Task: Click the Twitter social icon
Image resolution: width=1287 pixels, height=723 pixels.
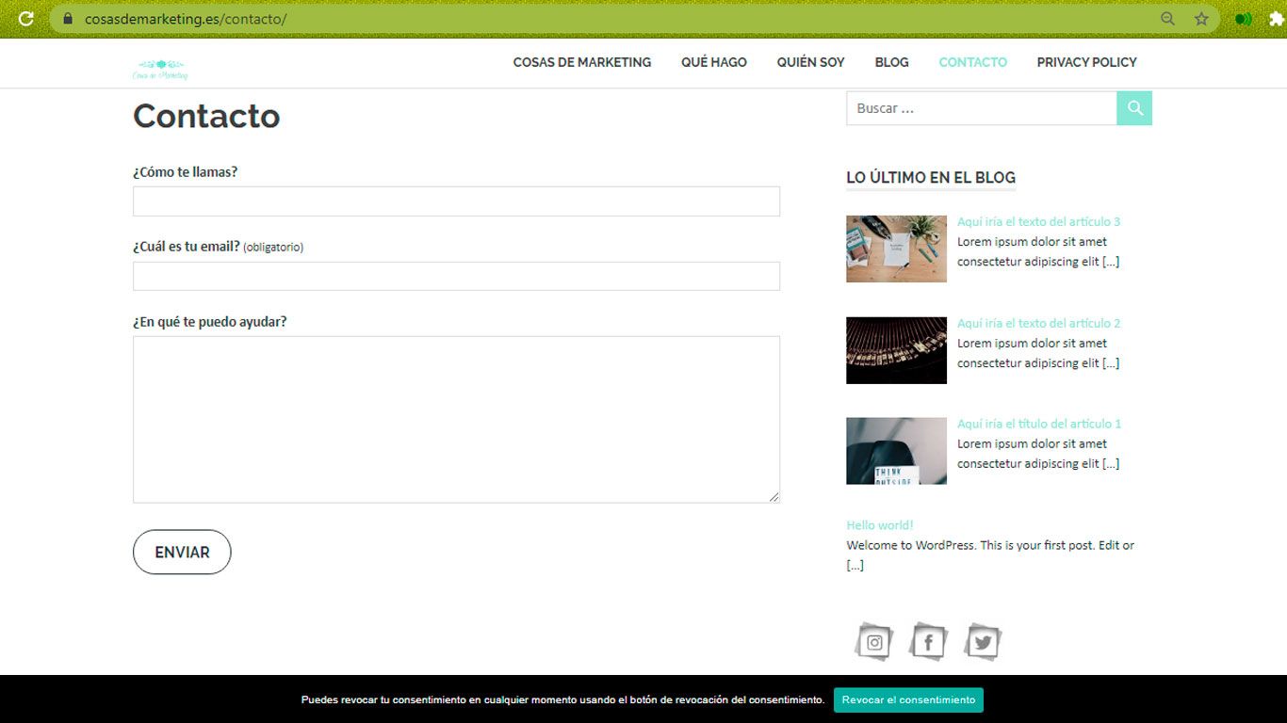Action: tap(983, 643)
